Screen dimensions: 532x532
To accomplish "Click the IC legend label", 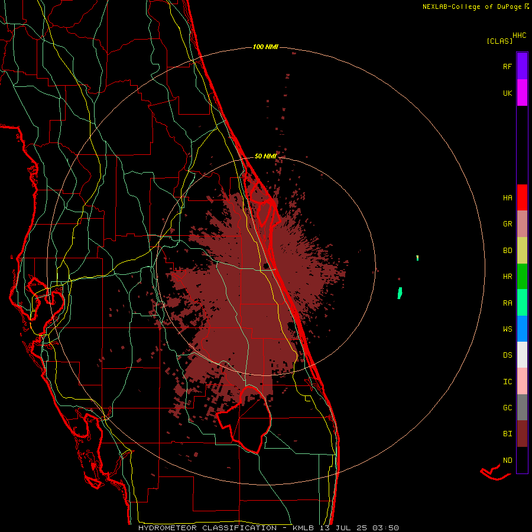I will click(x=508, y=381).
